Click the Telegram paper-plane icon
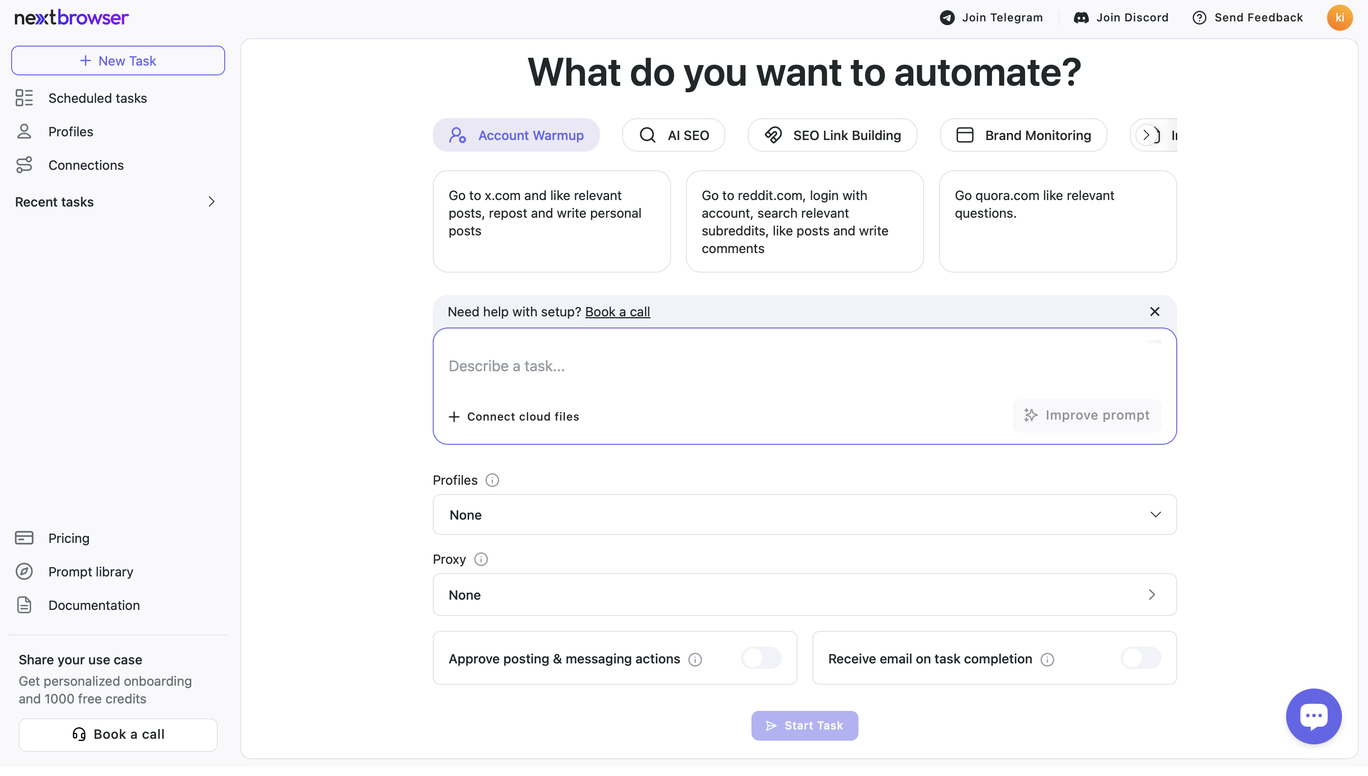The height and width of the screenshot is (776, 1368). pyautogui.click(x=947, y=18)
